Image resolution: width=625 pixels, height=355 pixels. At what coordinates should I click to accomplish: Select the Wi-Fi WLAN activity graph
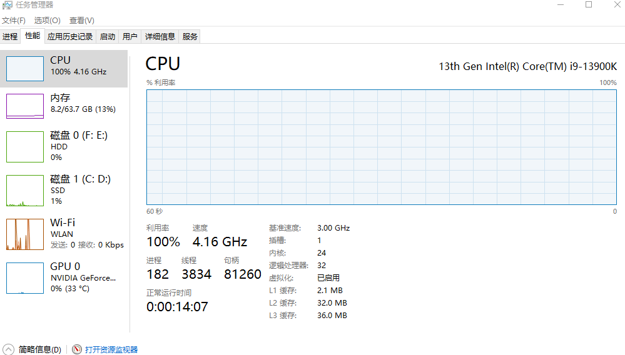(25, 234)
